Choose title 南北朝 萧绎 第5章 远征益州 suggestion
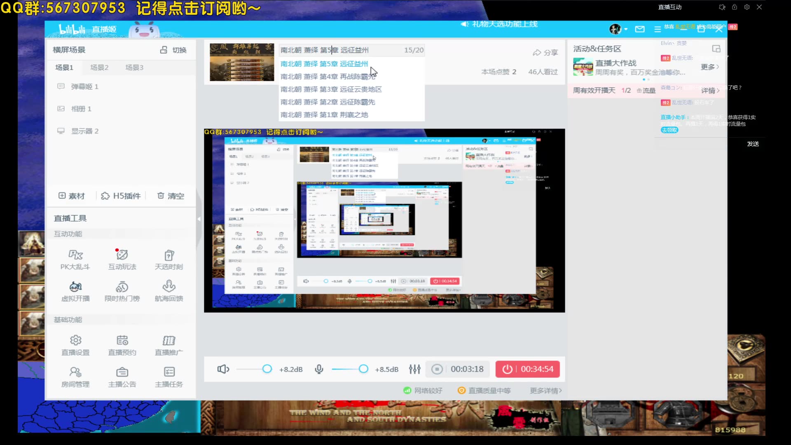The image size is (791, 445). [x=324, y=64]
